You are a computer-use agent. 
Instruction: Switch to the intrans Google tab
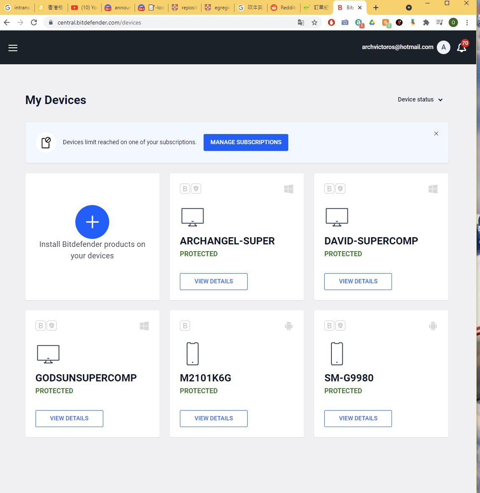click(x=17, y=8)
